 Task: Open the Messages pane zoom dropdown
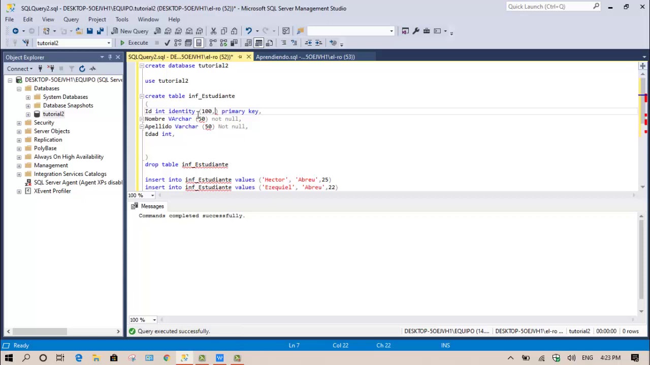point(154,320)
